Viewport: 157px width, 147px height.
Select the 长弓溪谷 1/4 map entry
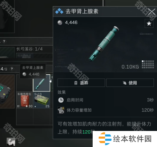coord(30,49)
